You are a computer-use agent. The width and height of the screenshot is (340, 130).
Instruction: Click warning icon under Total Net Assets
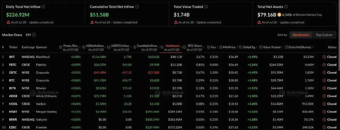[x=259, y=22]
